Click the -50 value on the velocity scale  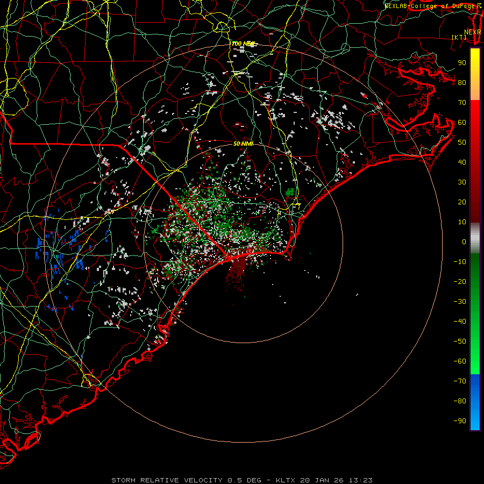tap(460, 341)
